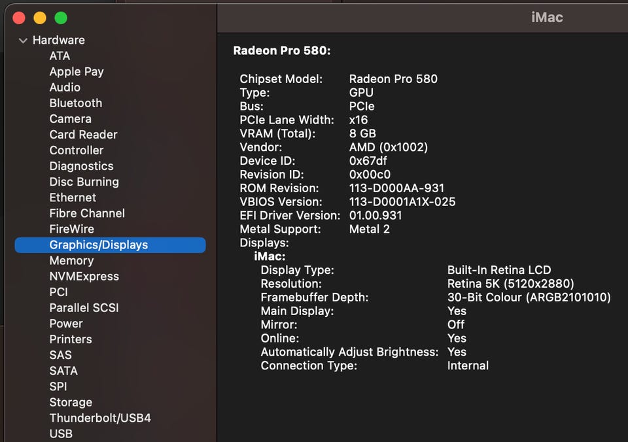Open the Thunderbolt/USB4 entry
This screenshot has height=442, width=628.
click(100, 418)
